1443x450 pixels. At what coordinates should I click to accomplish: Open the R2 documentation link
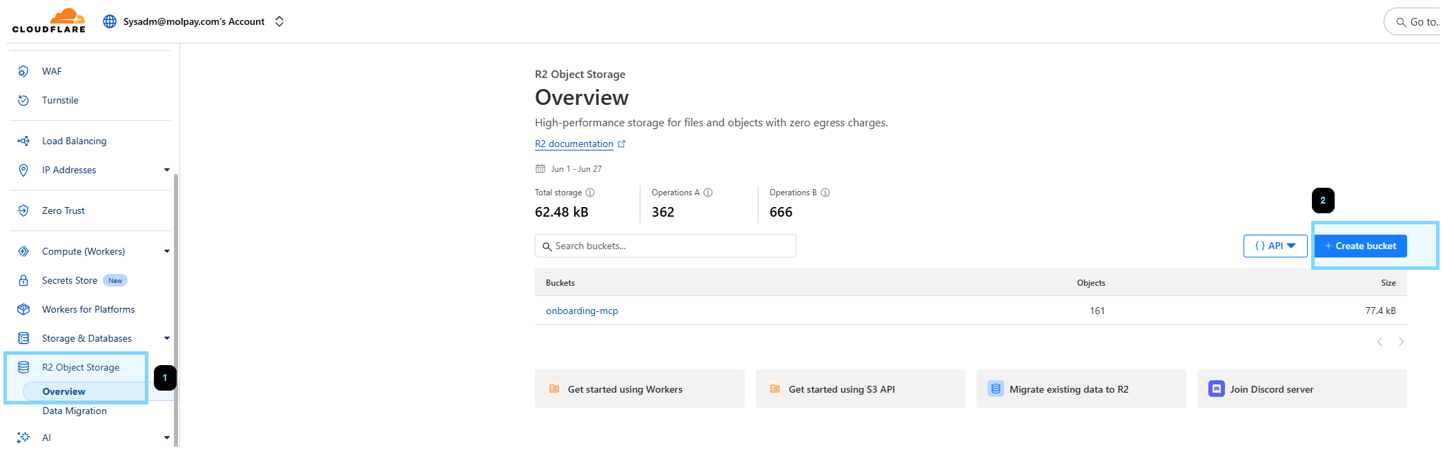click(x=574, y=144)
